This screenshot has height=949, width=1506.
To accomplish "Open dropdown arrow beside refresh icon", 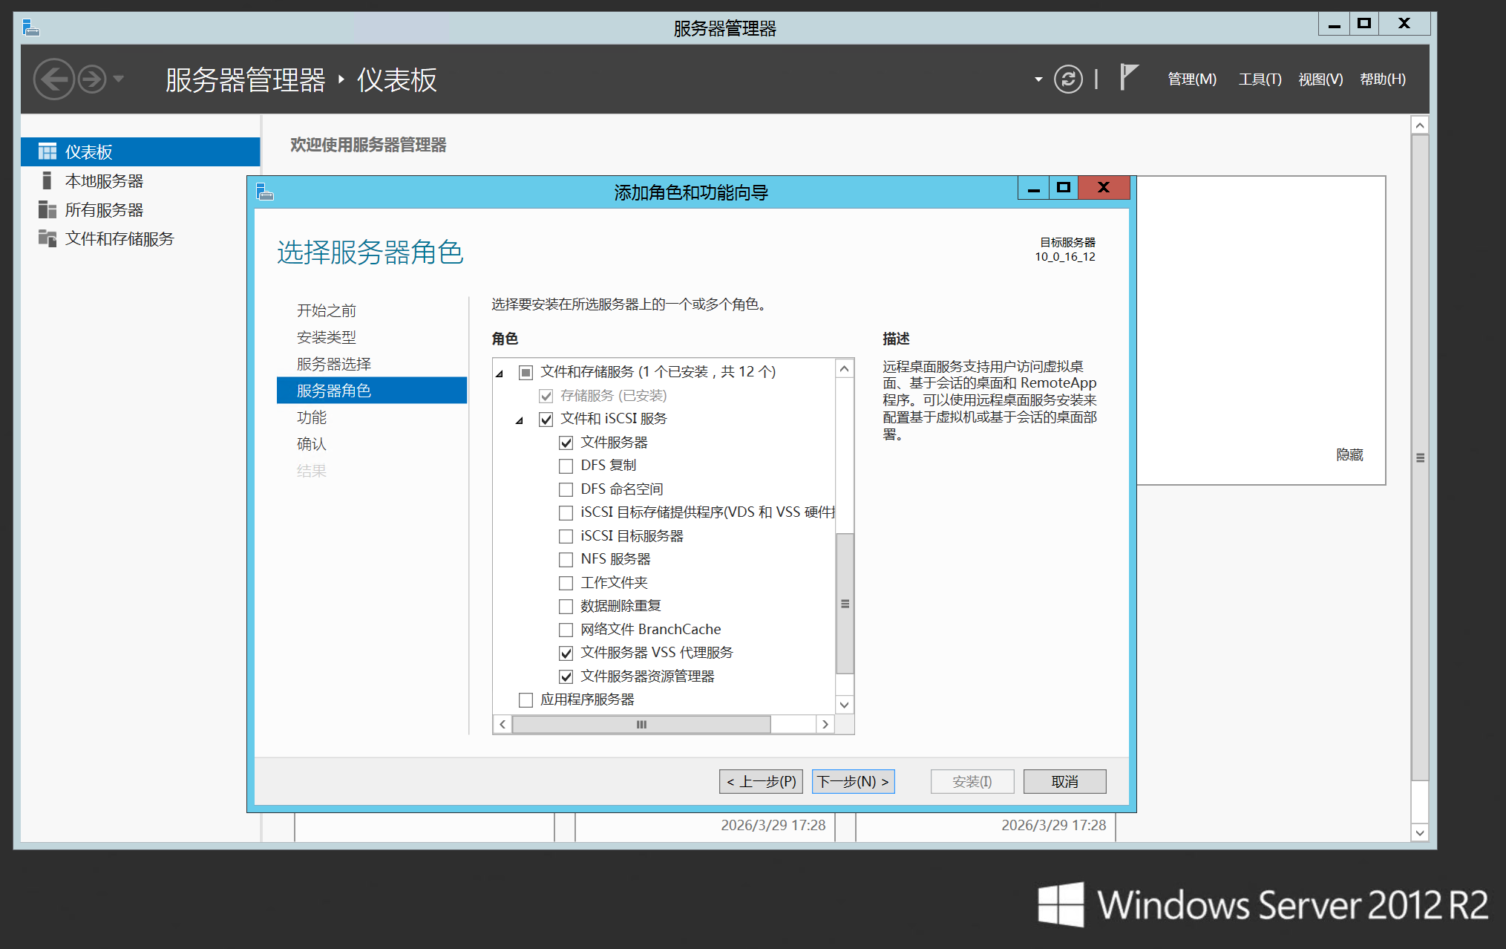I will click(1038, 79).
